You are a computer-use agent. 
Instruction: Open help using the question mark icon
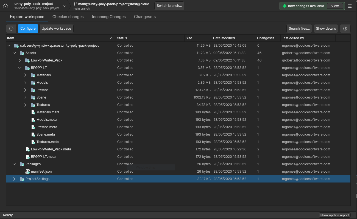coord(345,28)
